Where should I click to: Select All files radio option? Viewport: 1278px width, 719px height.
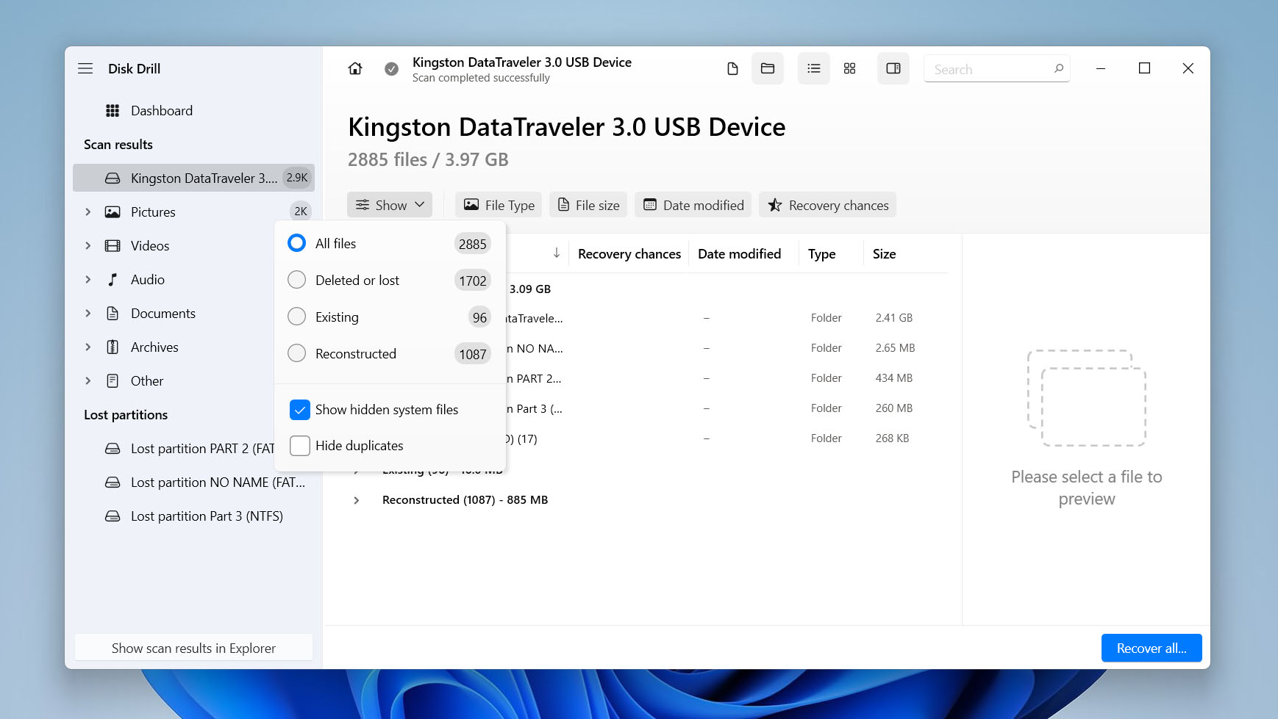click(296, 243)
